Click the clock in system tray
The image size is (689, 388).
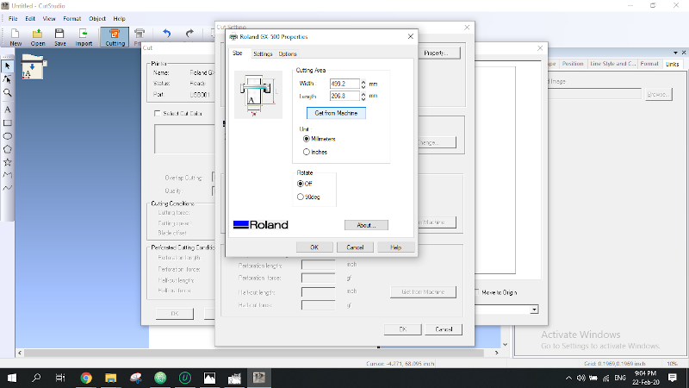click(645, 378)
